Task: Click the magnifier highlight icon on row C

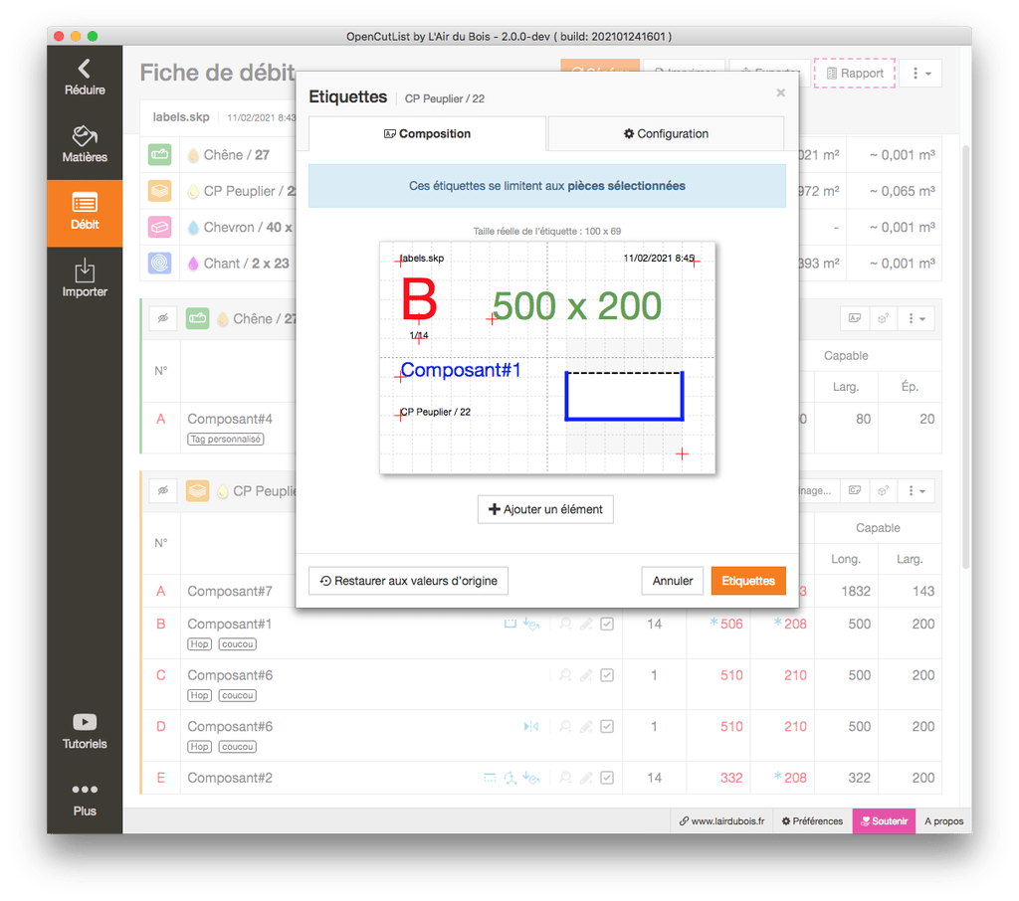Action: (565, 675)
